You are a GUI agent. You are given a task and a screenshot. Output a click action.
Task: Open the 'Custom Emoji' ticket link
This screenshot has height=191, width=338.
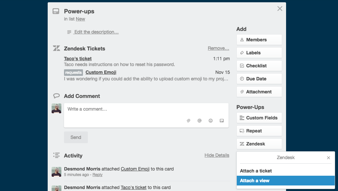101,72
